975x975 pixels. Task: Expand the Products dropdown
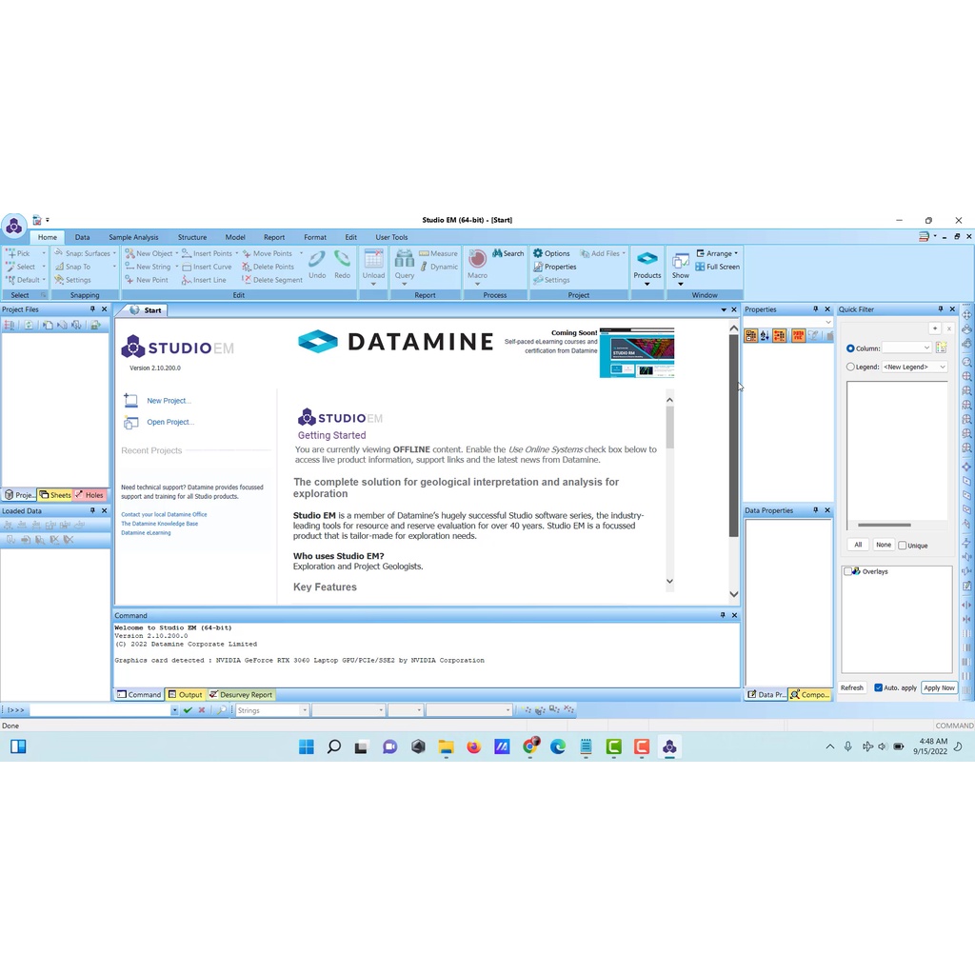(x=647, y=284)
